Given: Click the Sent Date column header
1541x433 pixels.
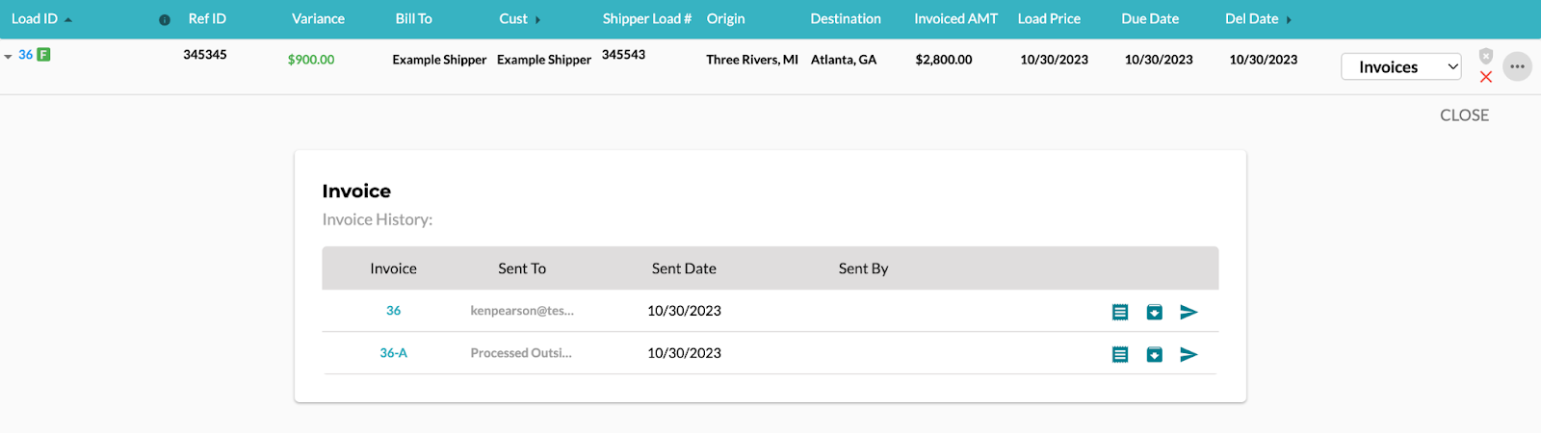Looking at the screenshot, I should tap(684, 268).
